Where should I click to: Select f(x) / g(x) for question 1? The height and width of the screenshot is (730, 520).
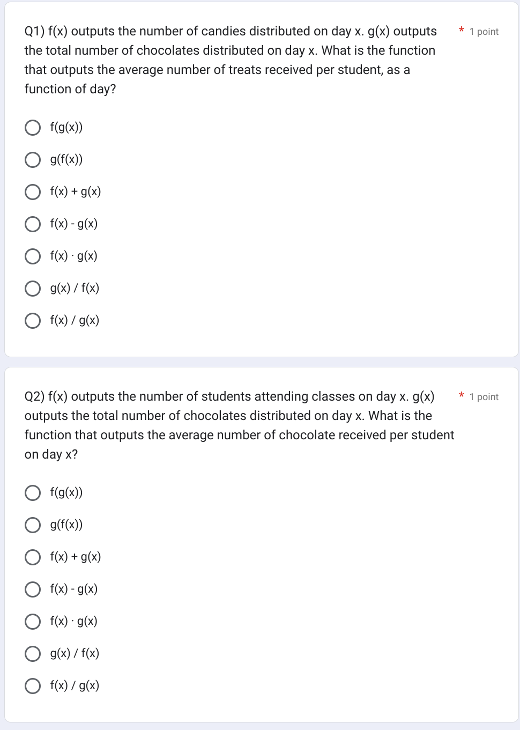point(33,320)
